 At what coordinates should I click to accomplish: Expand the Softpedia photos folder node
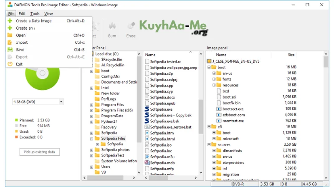(91, 150)
